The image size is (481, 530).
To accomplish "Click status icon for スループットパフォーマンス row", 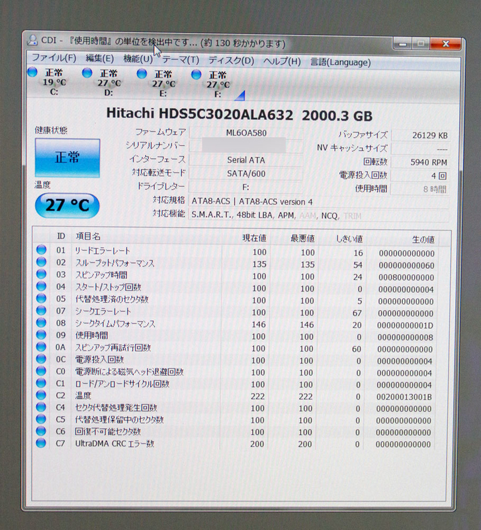I will pos(41,262).
